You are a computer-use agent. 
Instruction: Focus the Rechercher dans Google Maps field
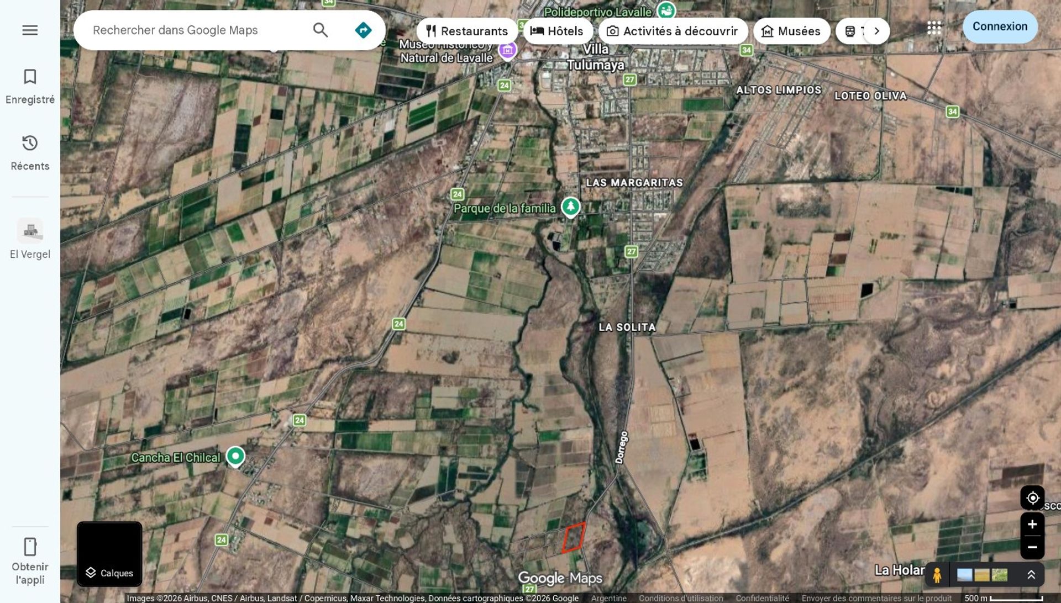(x=193, y=30)
